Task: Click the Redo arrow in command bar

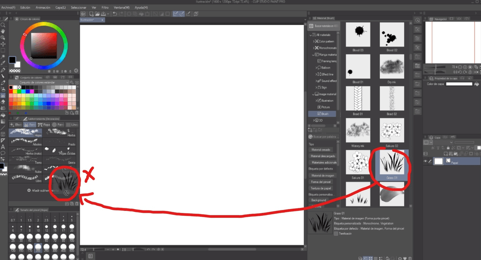Action: click(121, 14)
